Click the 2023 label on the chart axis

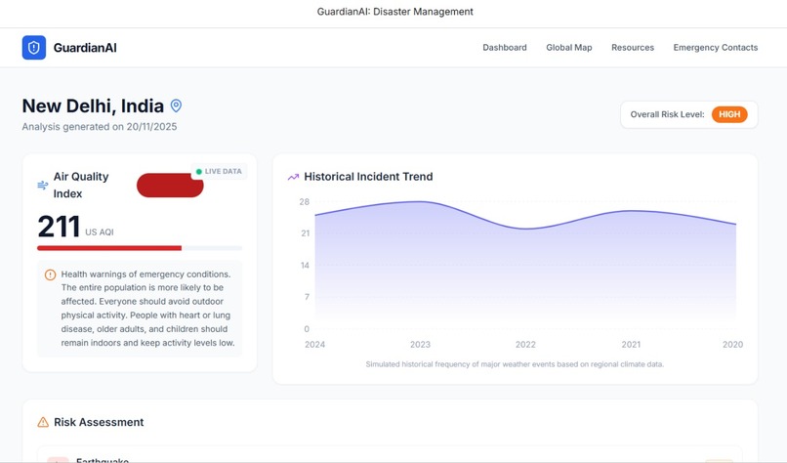[x=420, y=345]
